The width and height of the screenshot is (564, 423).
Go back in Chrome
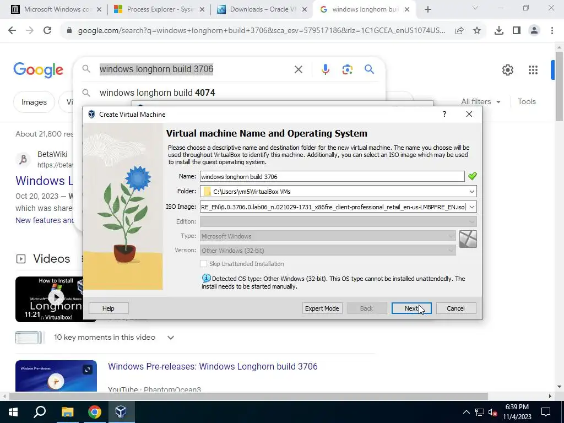[12, 31]
